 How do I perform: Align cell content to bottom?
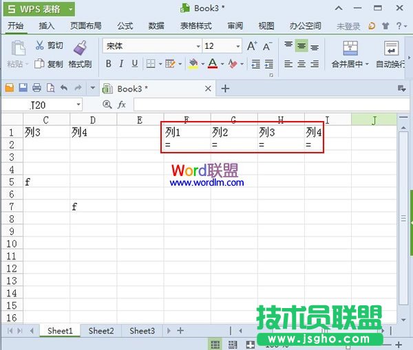pos(315,47)
